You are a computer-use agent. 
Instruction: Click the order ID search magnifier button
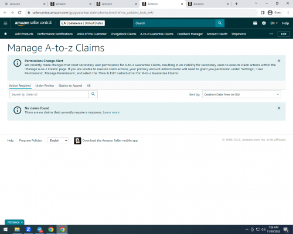point(93,94)
